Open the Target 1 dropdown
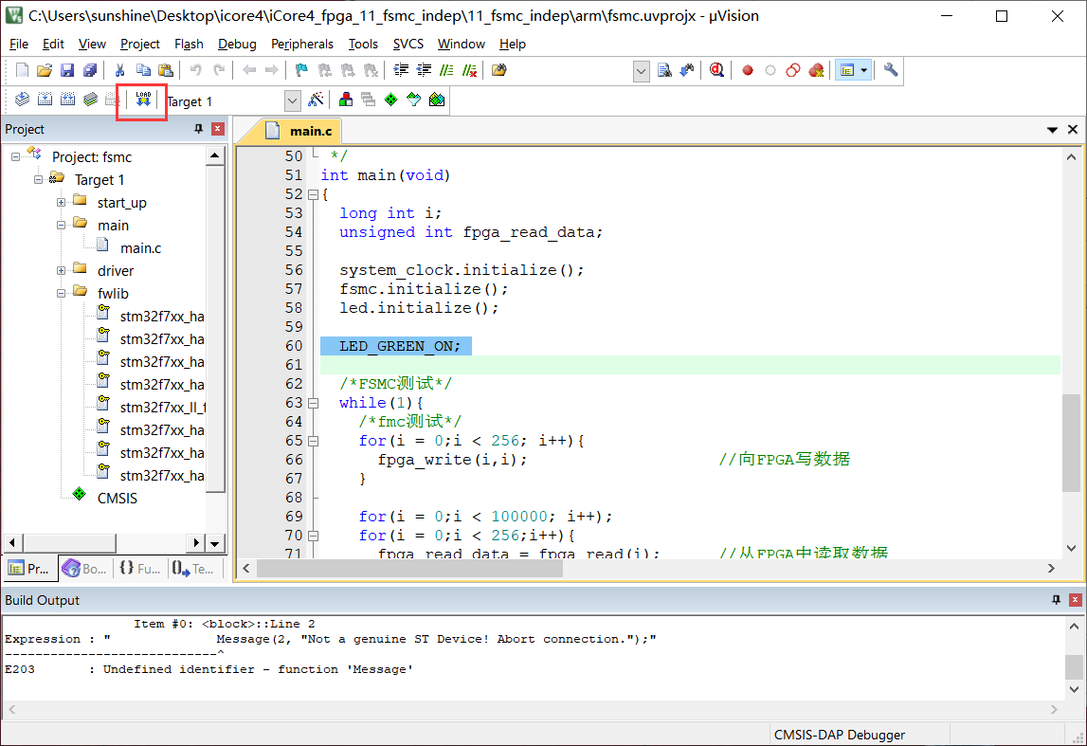Viewport: 1087px width, 746px height. (x=292, y=100)
